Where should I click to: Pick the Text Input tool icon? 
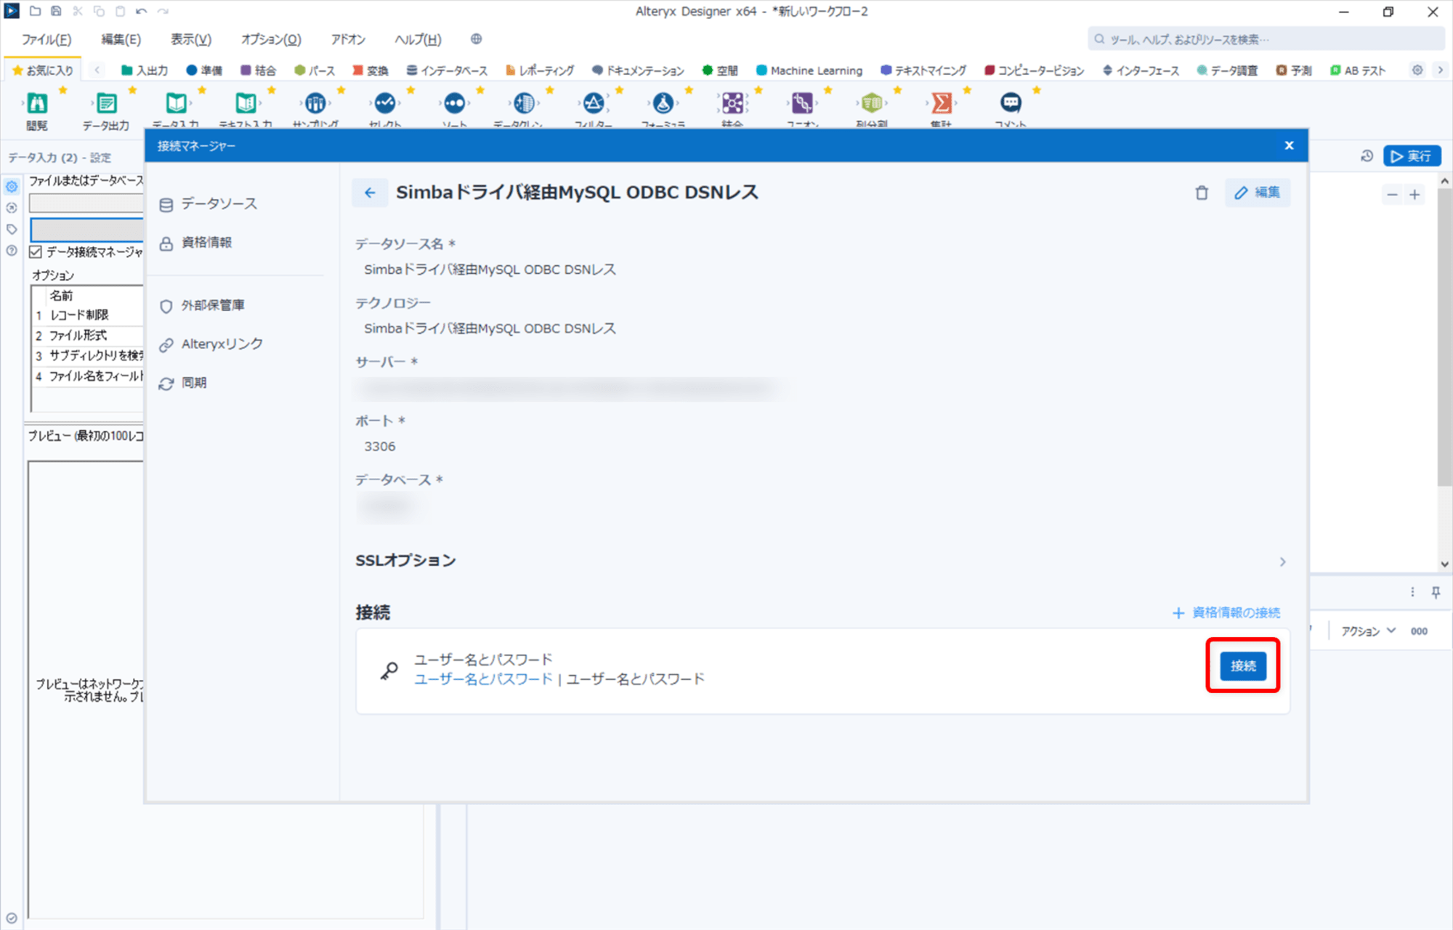tap(246, 103)
